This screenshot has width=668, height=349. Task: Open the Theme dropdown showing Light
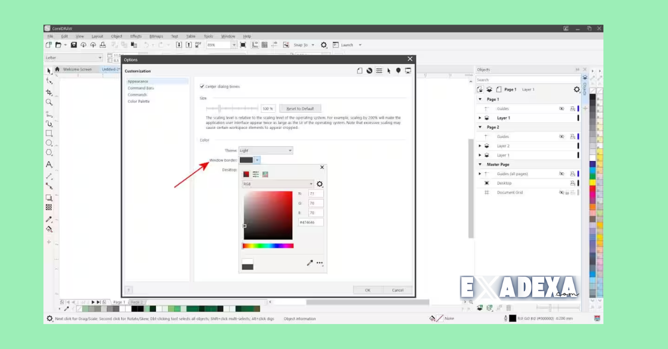289,150
